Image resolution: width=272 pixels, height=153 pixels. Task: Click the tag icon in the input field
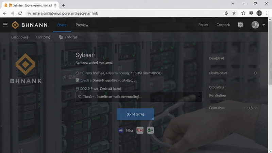[80, 97]
